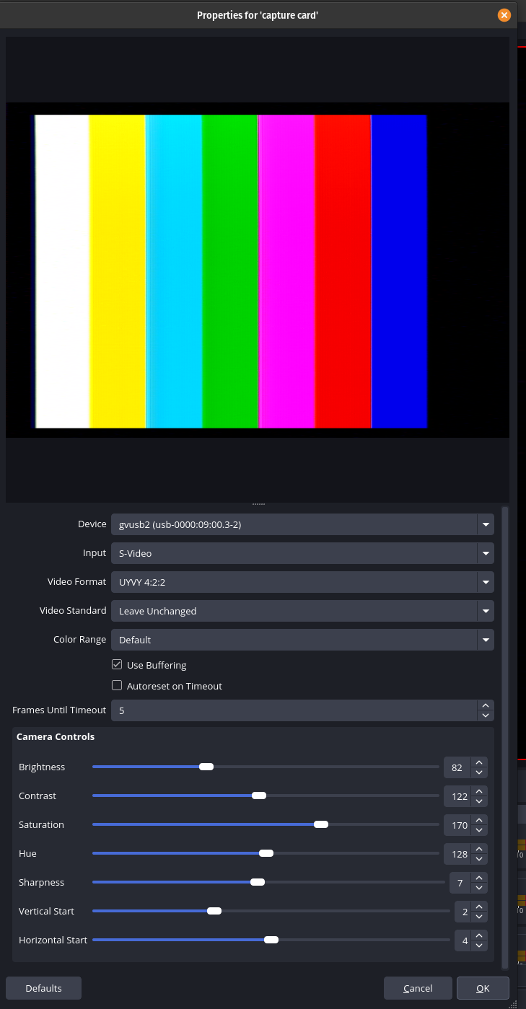Increase Horizontal Start with up arrow
The height and width of the screenshot is (1009, 526).
point(479,935)
